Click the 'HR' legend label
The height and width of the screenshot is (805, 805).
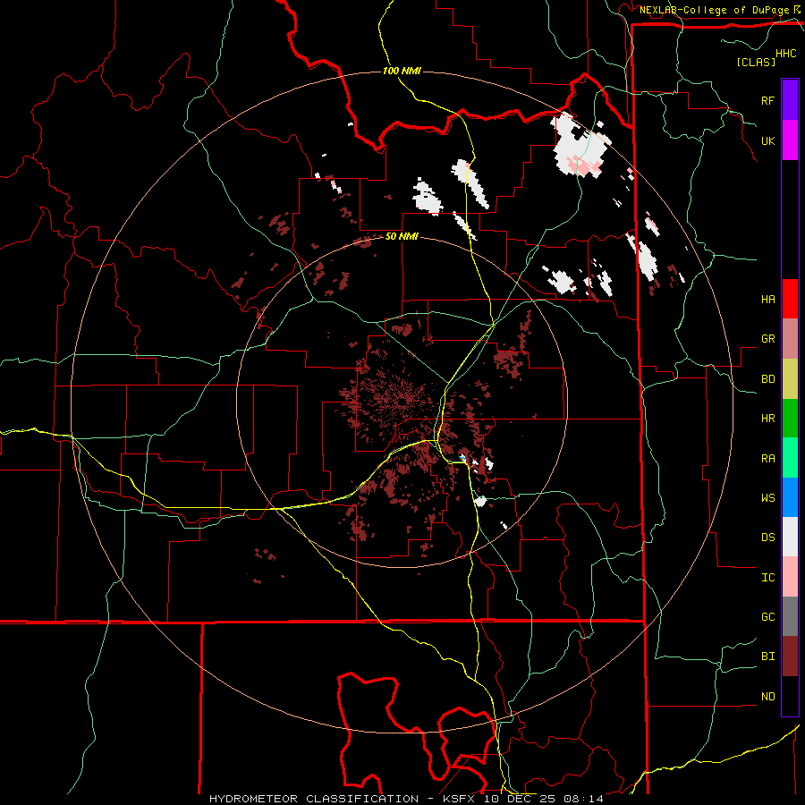pyautogui.click(x=767, y=419)
